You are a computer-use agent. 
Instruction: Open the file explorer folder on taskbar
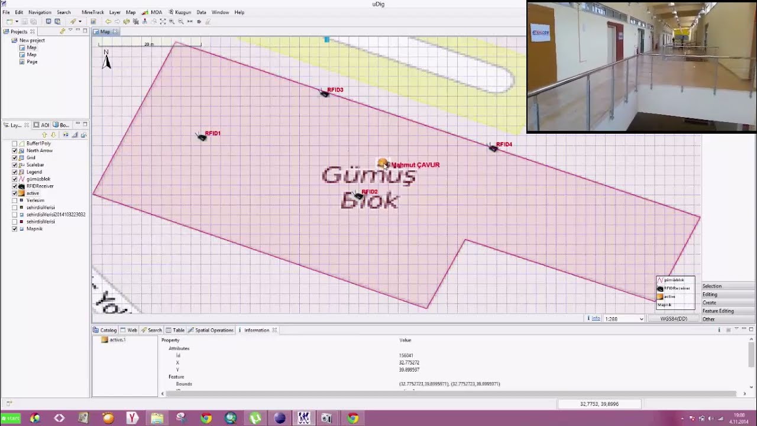coord(157,418)
